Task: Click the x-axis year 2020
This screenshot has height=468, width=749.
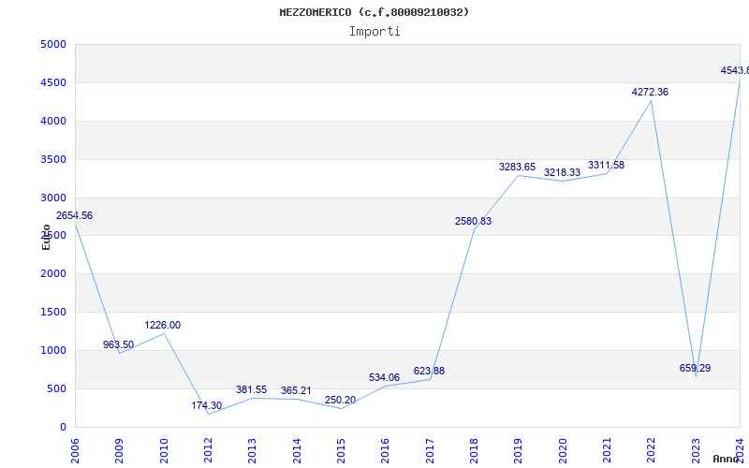Action: (x=563, y=451)
